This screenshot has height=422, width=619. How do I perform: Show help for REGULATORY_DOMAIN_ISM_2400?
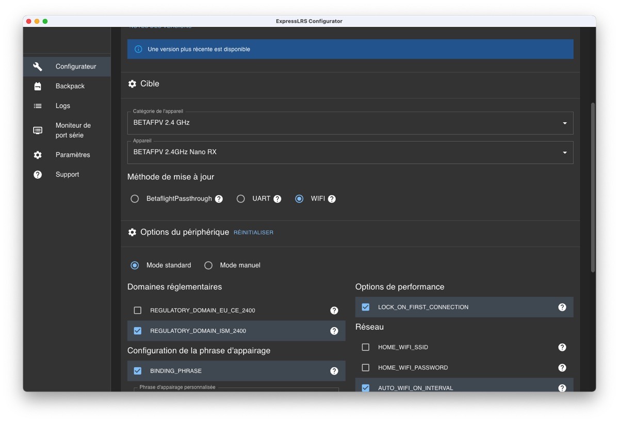pos(334,331)
